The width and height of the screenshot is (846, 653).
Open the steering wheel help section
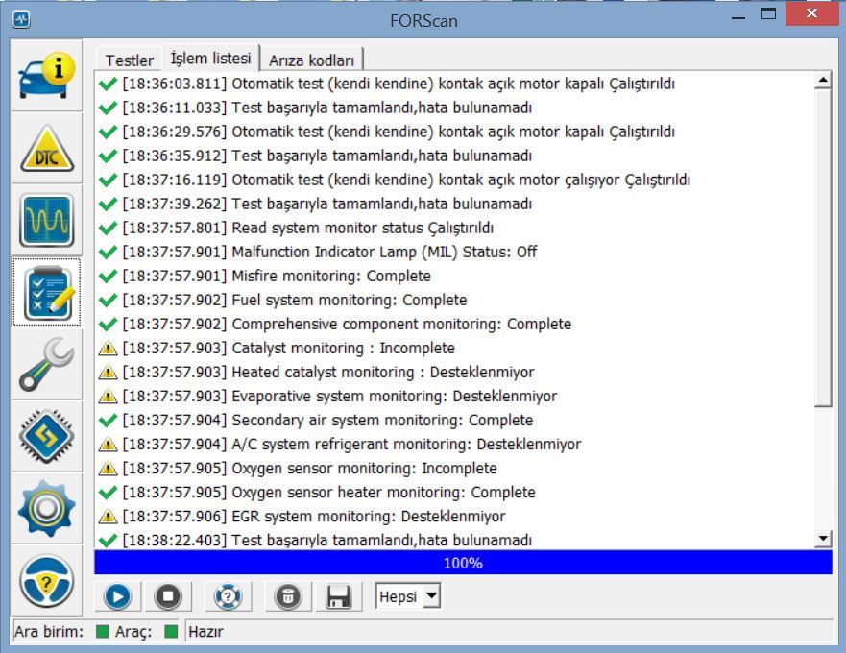tap(47, 581)
